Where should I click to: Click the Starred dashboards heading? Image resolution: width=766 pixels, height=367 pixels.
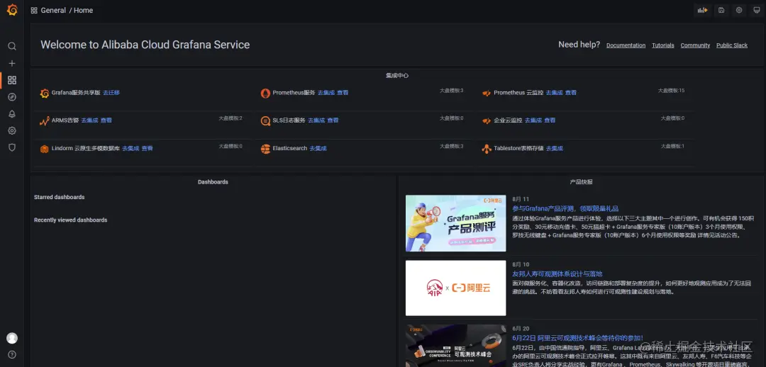[x=59, y=197]
